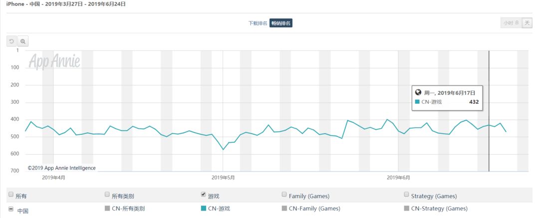
Task: Click the grey CN-所有类别 legend swatch
Action: pos(107,208)
